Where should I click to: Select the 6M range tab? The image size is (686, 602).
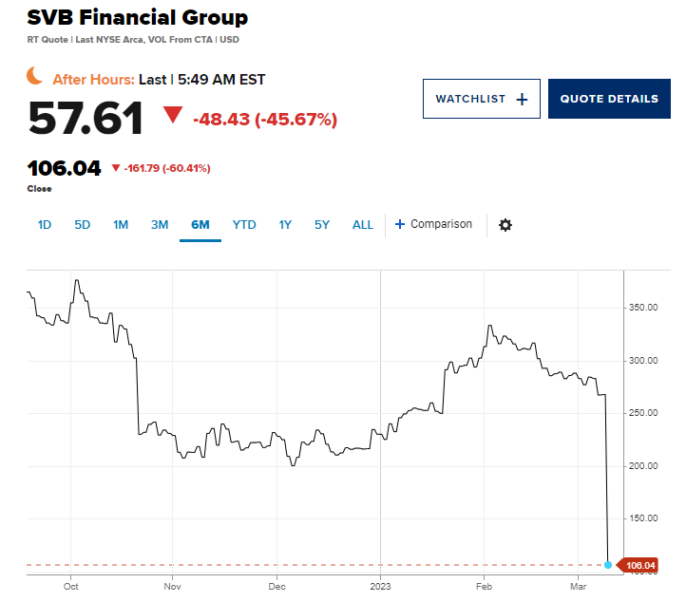click(x=200, y=225)
